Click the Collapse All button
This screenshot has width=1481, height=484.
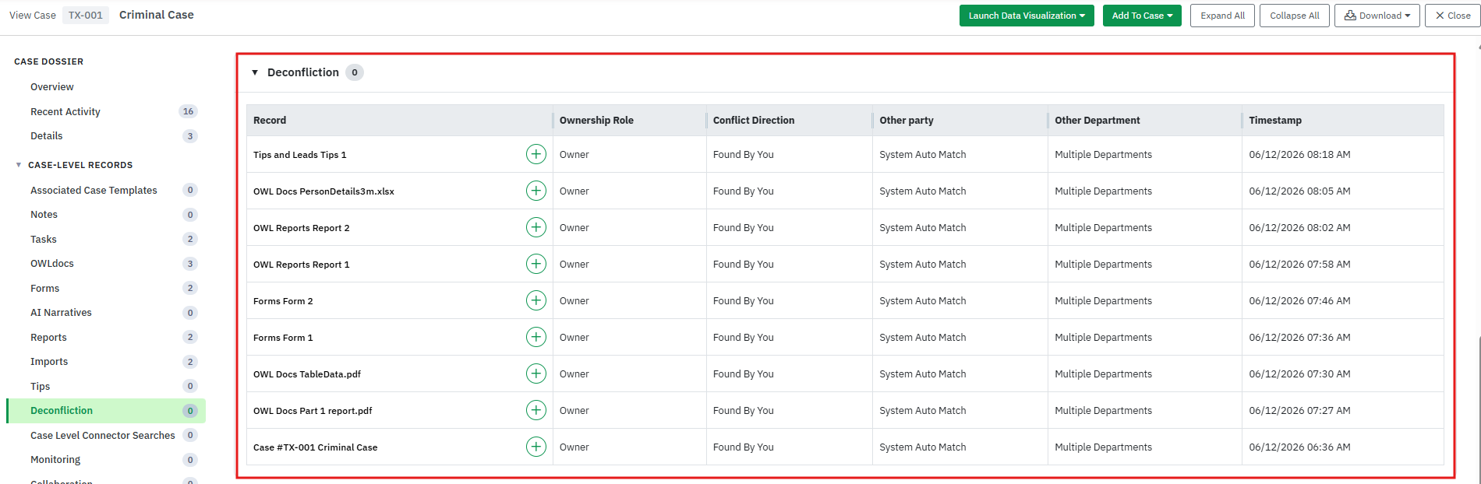point(1295,16)
